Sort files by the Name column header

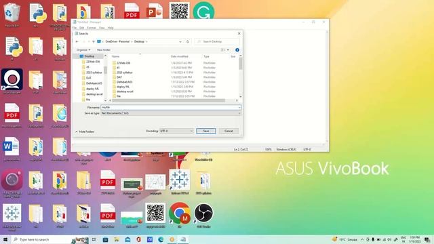pos(116,56)
